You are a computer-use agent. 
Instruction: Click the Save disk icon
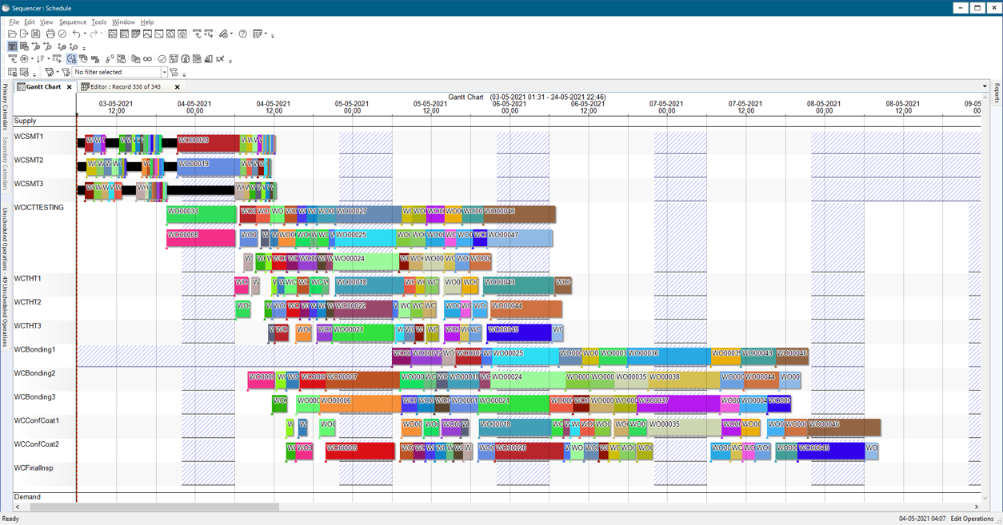click(36, 34)
